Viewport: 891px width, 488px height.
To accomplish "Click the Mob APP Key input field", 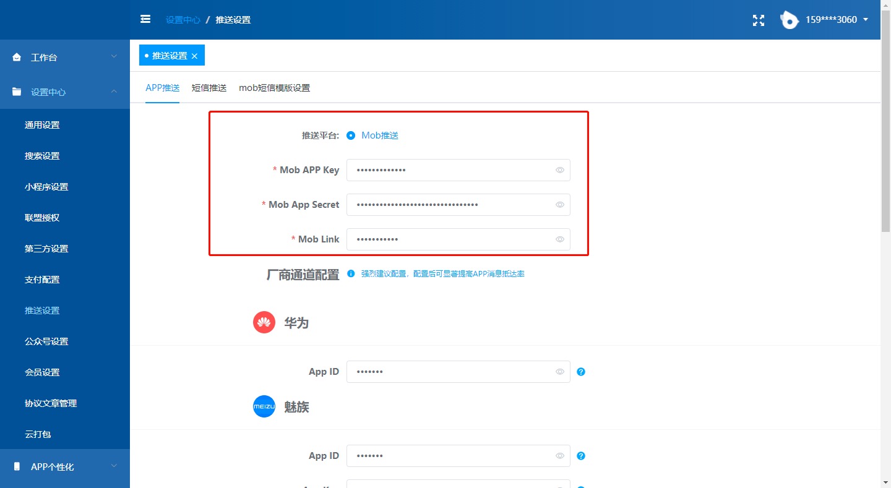I will 458,170.
